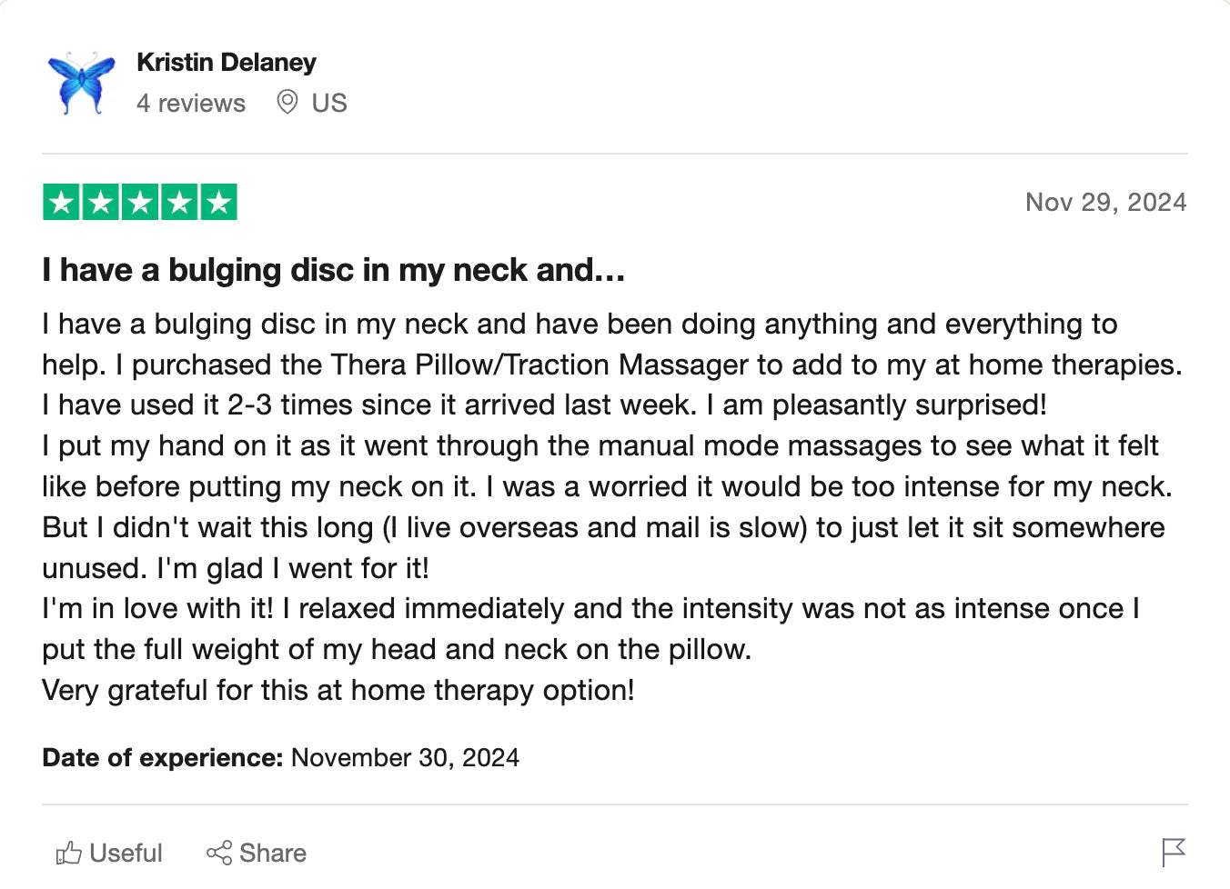This screenshot has width=1230, height=889.
Task: Click the blue butterfly profile avatar
Action: tap(82, 83)
